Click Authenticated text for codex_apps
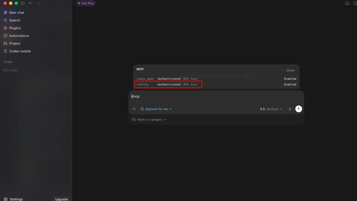Viewport: 357px width, 201px height. (169, 79)
